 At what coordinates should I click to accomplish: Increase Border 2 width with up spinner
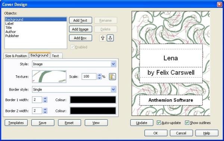pos(45,109)
